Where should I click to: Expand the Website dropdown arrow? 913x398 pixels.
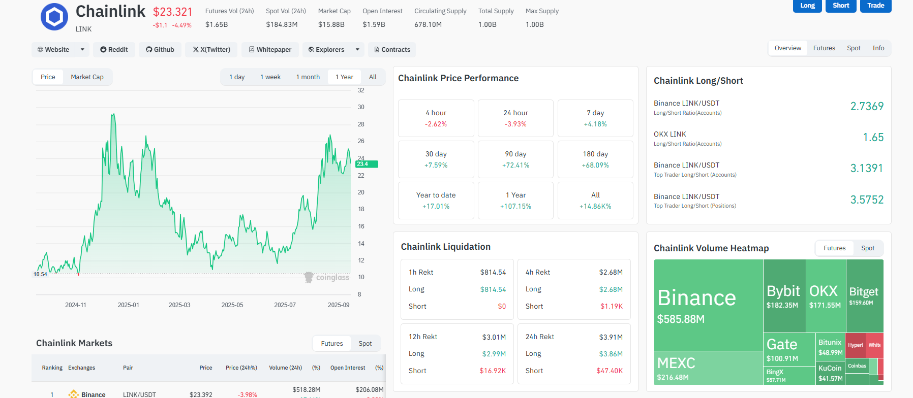[x=82, y=50]
